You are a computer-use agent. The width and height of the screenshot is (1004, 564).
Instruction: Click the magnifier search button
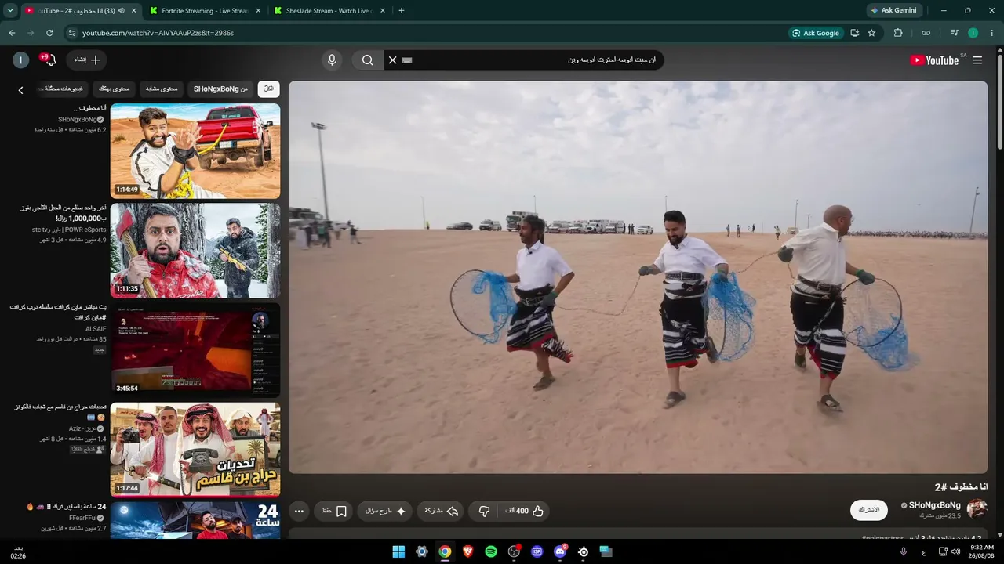click(367, 60)
